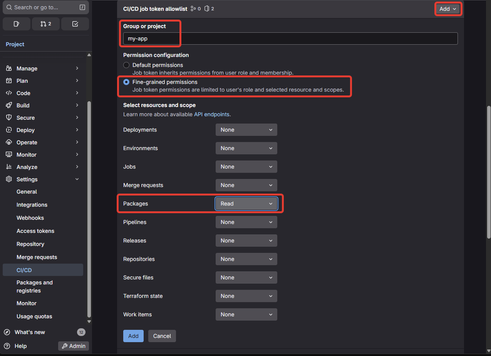491x356 pixels.
Task: Switch to the CI/CD settings section
Action: (25, 270)
